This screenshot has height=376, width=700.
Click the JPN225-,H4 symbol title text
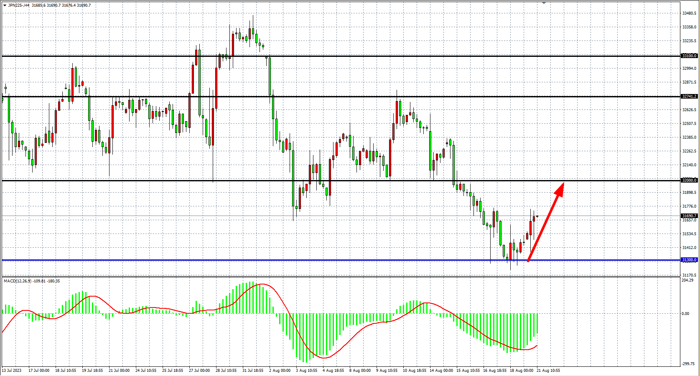pyautogui.click(x=19, y=5)
